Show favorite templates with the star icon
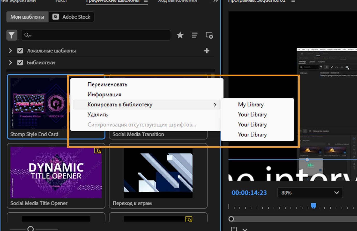The width and height of the screenshot is (357, 231). tap(180, 35)
